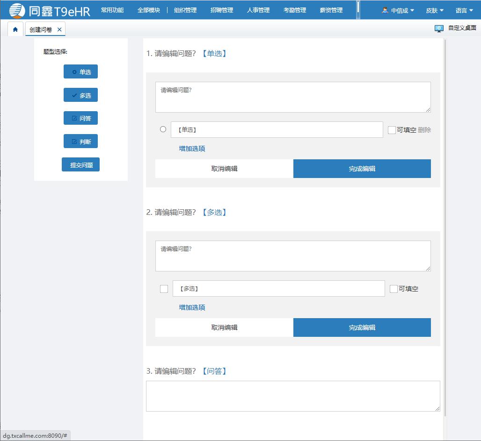Add a 单选 question type
This screenshot has height=441, width=481.
(80, 72)
